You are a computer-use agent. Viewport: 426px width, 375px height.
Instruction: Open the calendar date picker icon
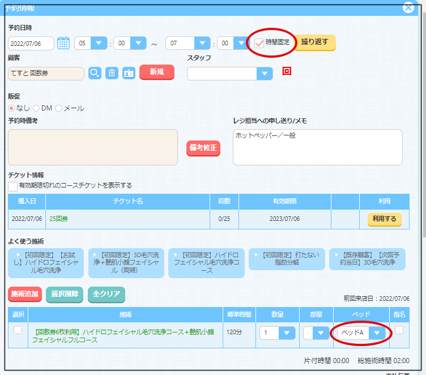click(x=63, y=43)
